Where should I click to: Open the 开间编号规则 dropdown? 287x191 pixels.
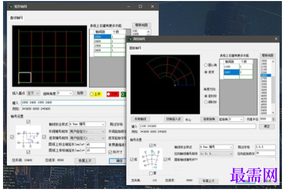87,132
